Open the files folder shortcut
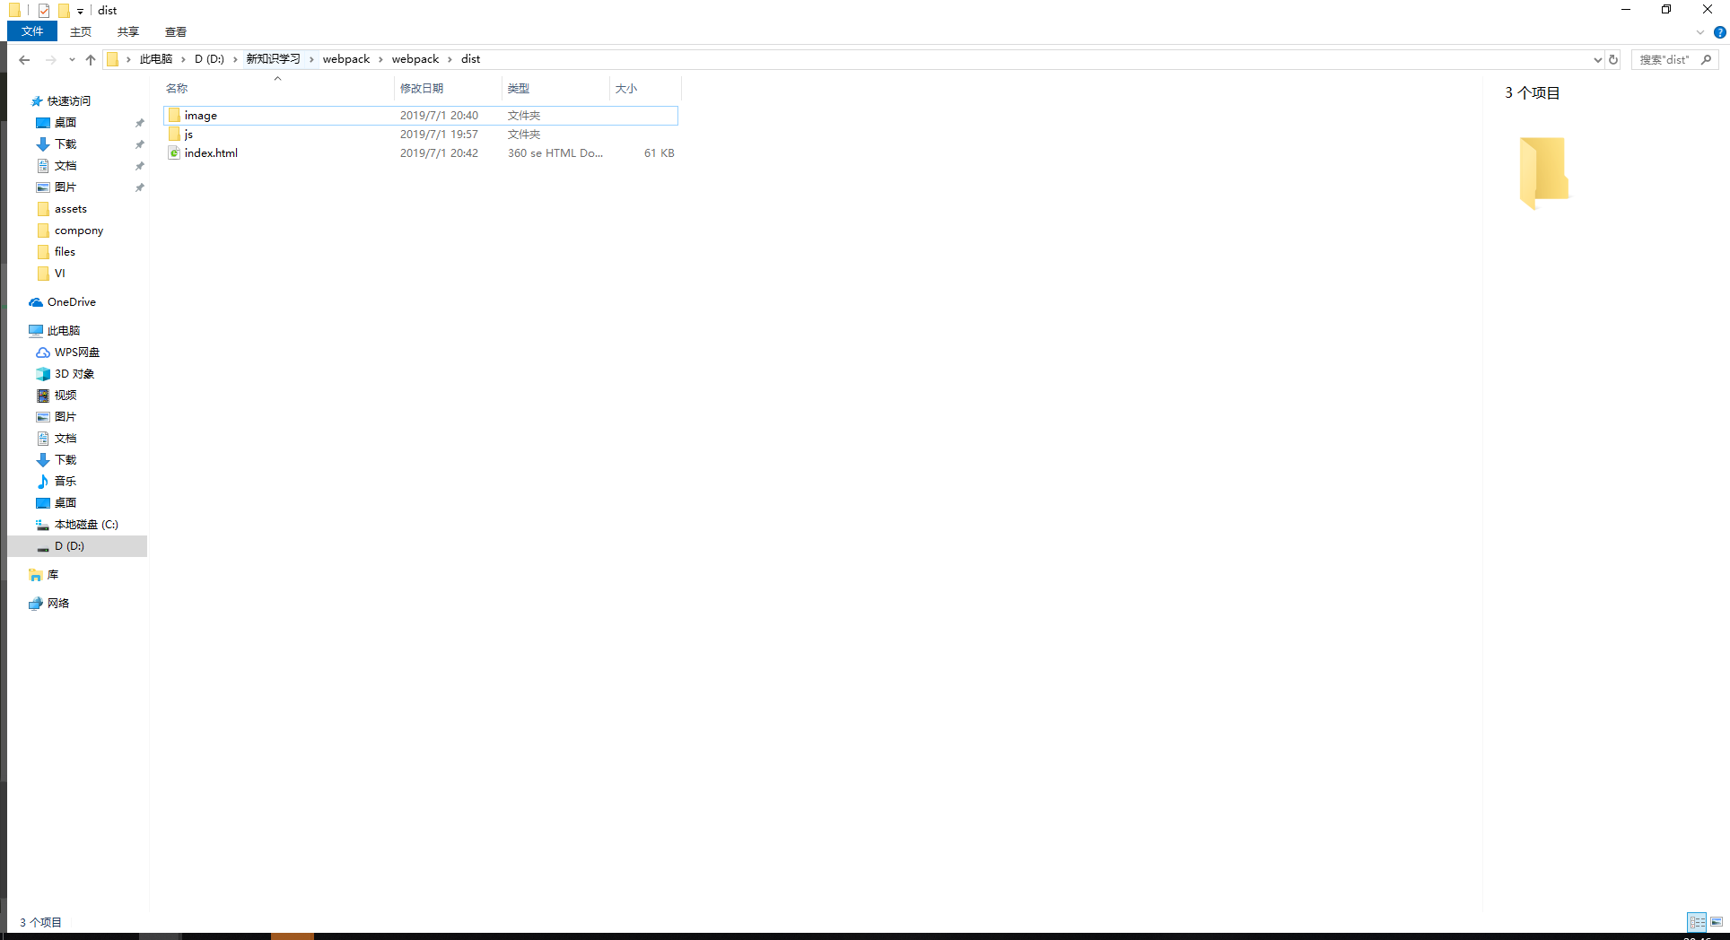1730x940 pixels. click(x=65, y=252)
